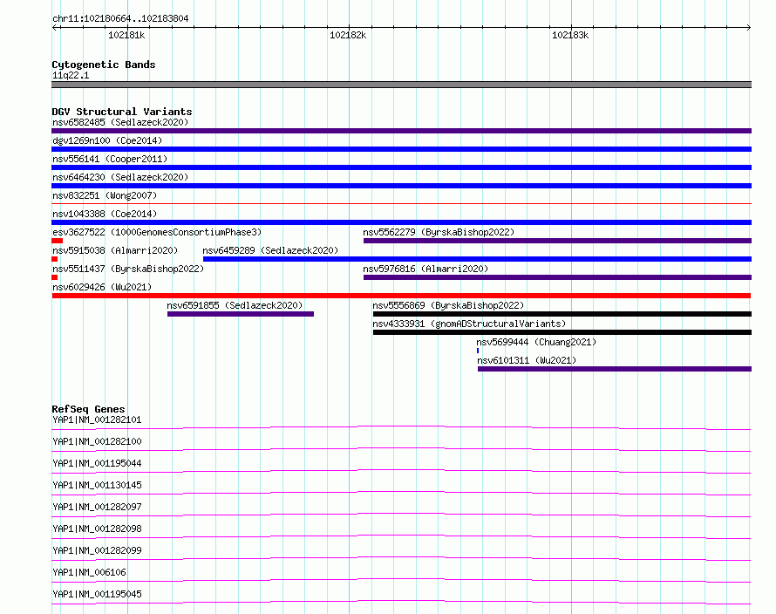Select YAP1|NM_001282099 transcript label
Image resolution: width=776 pixels, height=614 pixels.
tap(97, 550)
